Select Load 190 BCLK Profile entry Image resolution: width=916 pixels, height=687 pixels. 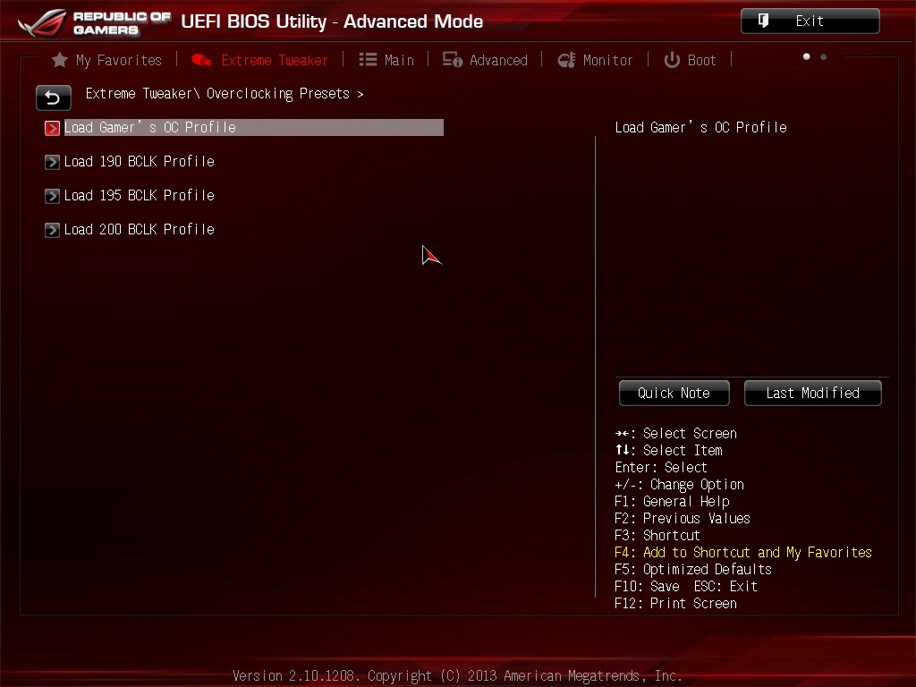pos(139,161)
